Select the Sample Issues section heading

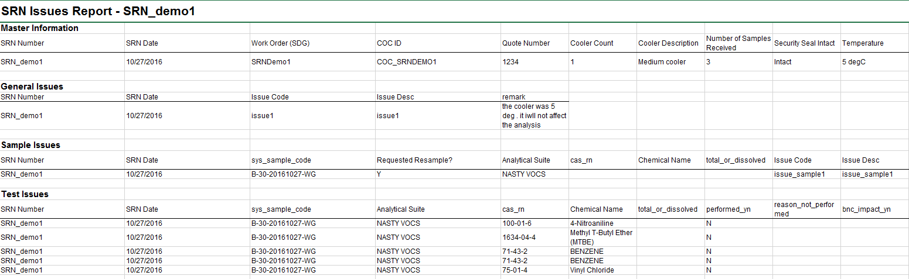[30, 145]
